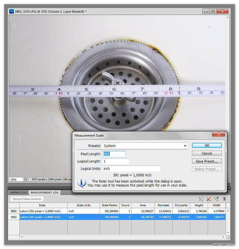Screen dimensions: 239x249
Task: Switch to the Animation tab
Action: click(18, 193)
